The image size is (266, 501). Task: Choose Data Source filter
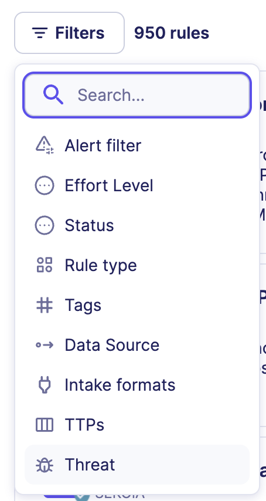pos(137,345)
